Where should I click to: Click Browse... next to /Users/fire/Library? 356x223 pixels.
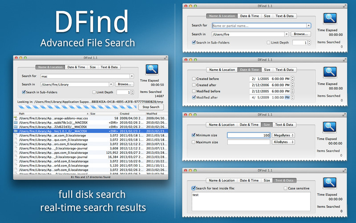click(x=124, y=84)
